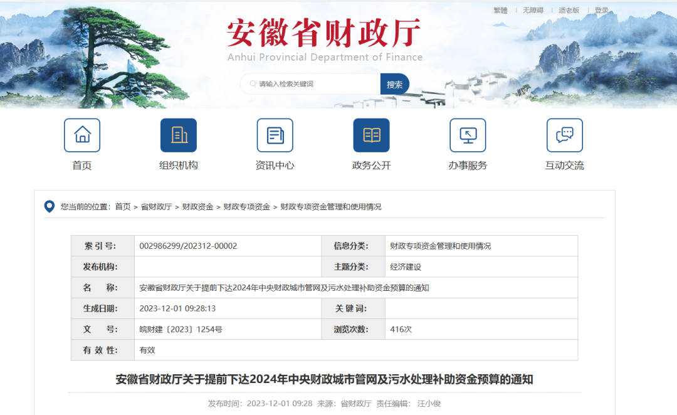Open 资讯中心 via its news icon
Screen dimensions: 677x415
(x=275, y=135)
